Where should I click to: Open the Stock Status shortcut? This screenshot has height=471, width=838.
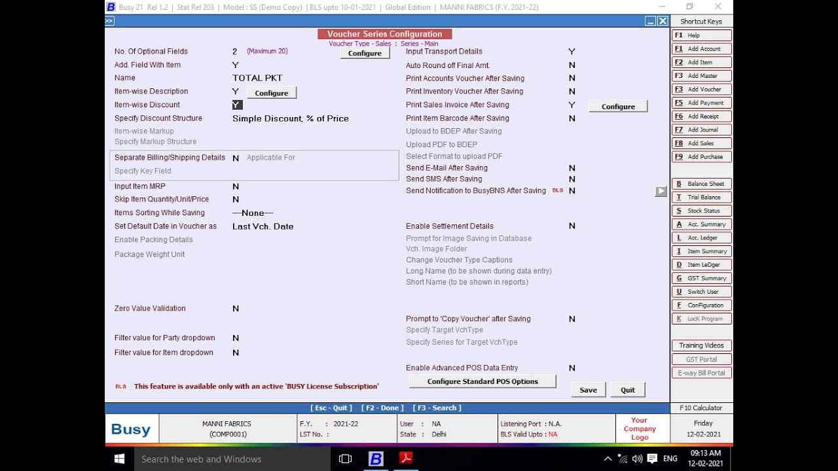pos(701,211)
